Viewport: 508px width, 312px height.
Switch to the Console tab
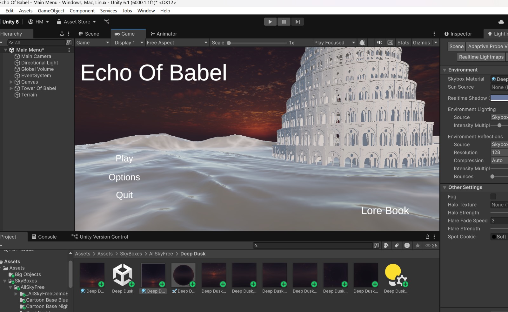[x=44, y=237]
